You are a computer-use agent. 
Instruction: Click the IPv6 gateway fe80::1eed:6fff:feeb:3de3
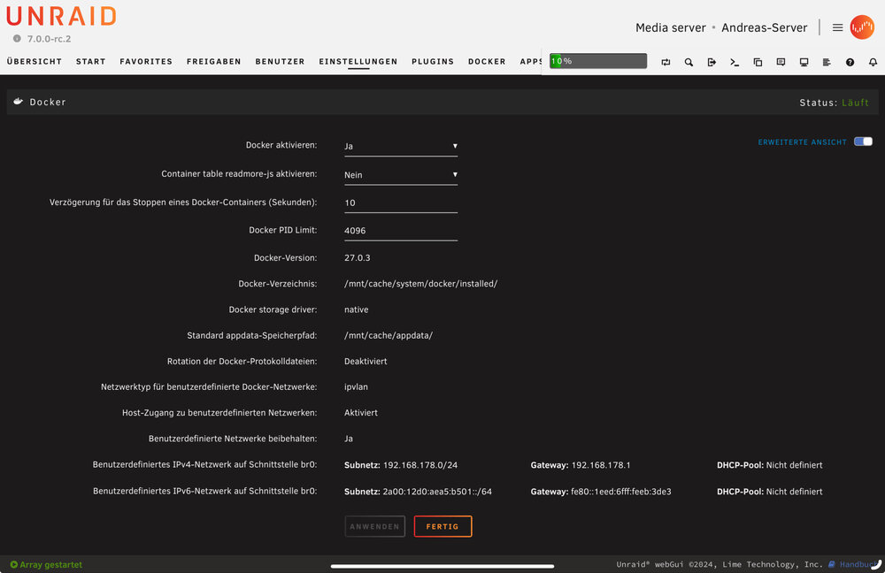621,492
